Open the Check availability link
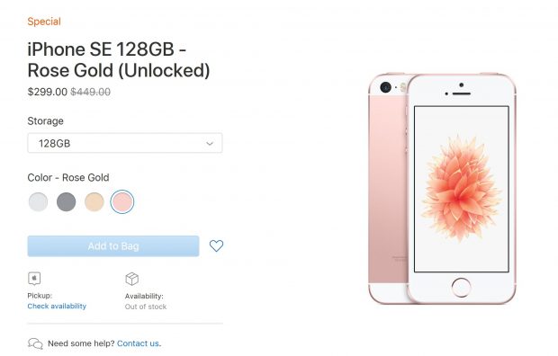This screenshot has width=558, height=356. point(57,307)
